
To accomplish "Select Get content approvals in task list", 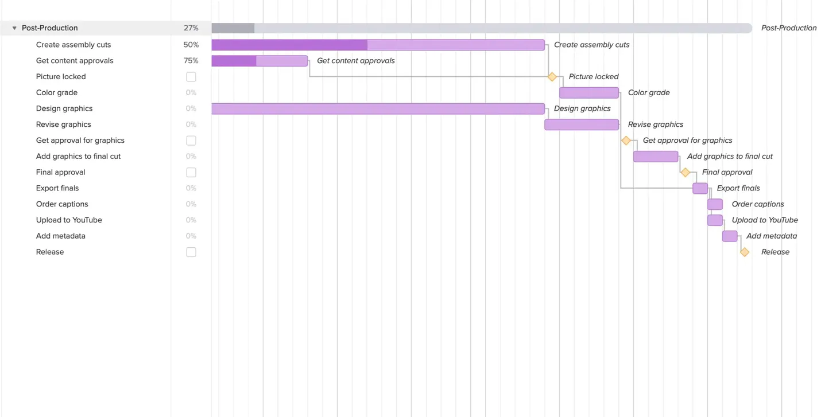I will click(75, 61).
